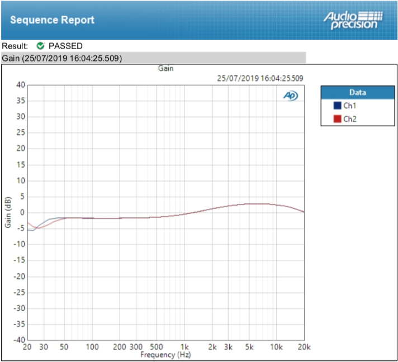Click the 20 value on the gain axis
The width and height of the screenshot is (398, 362).
[x=21, y=149]
